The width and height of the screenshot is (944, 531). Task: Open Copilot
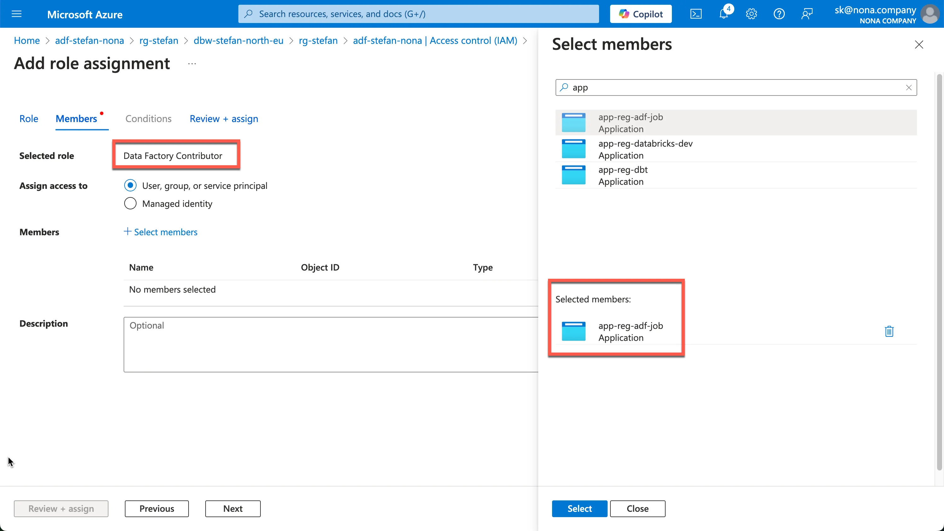pos(641,14)
